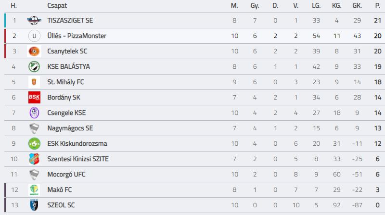Click the St. Mihály FC crest

coord(34,82)
